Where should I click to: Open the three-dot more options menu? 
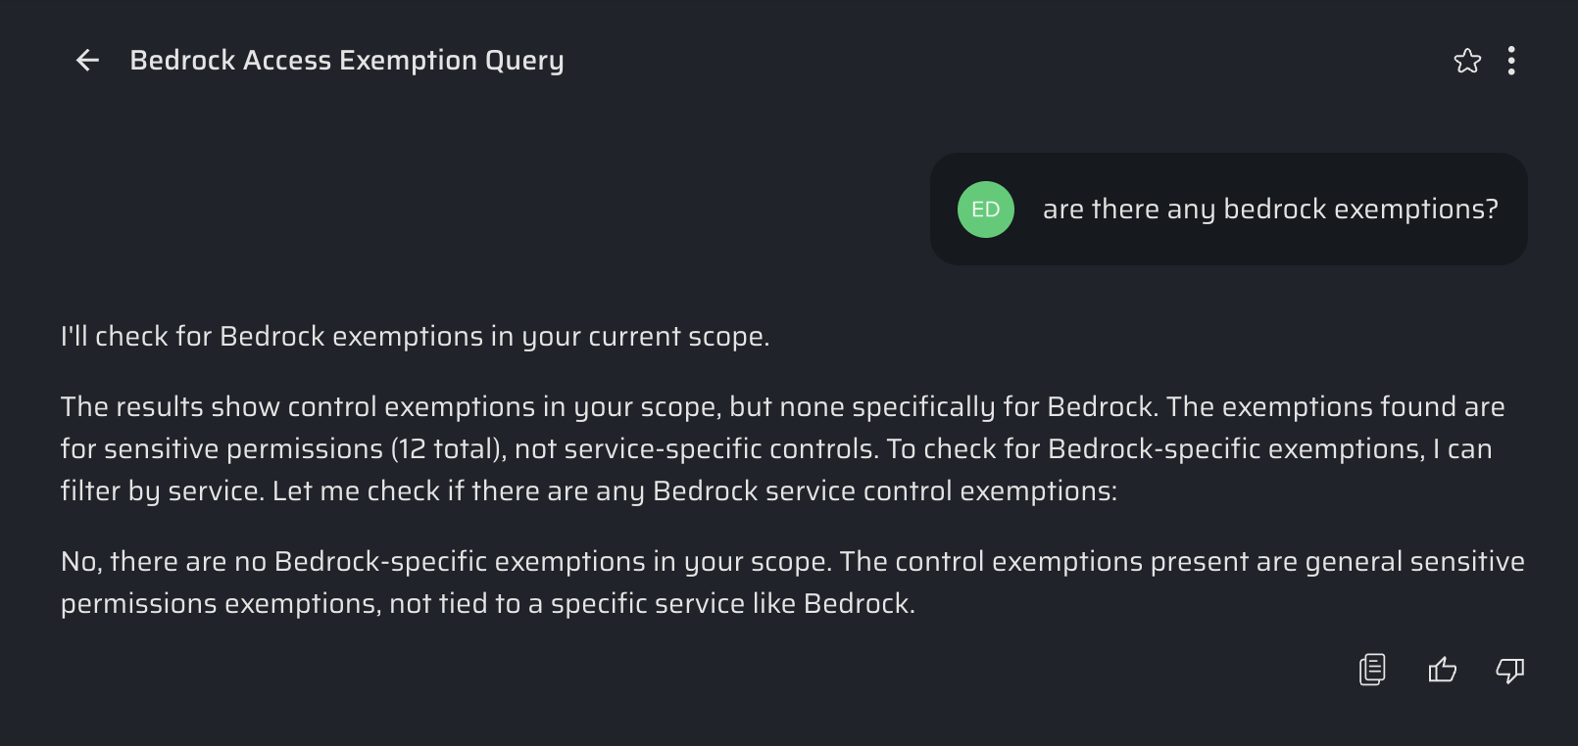tap(1511, 61)
